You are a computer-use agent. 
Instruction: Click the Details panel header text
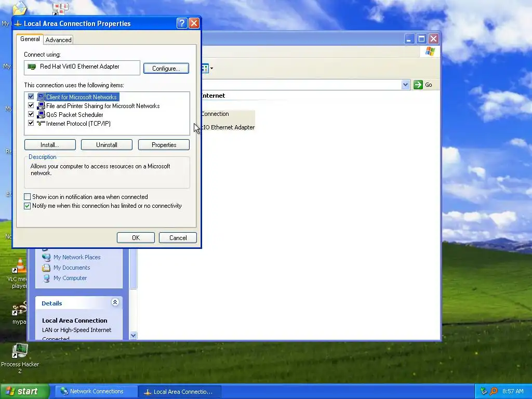pyautogui.click(x=51, y=303)
